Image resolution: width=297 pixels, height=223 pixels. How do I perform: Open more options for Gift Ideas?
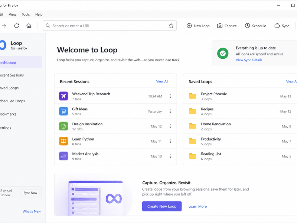170,111
